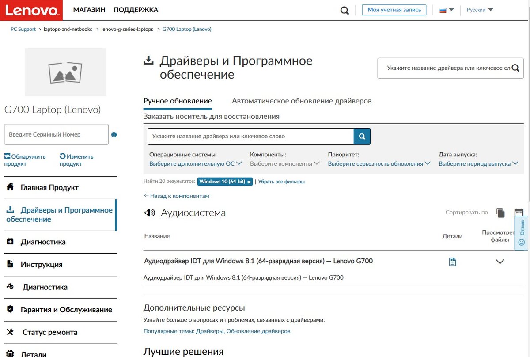Click the shield warranty icon in sidebar

[10, 309]
